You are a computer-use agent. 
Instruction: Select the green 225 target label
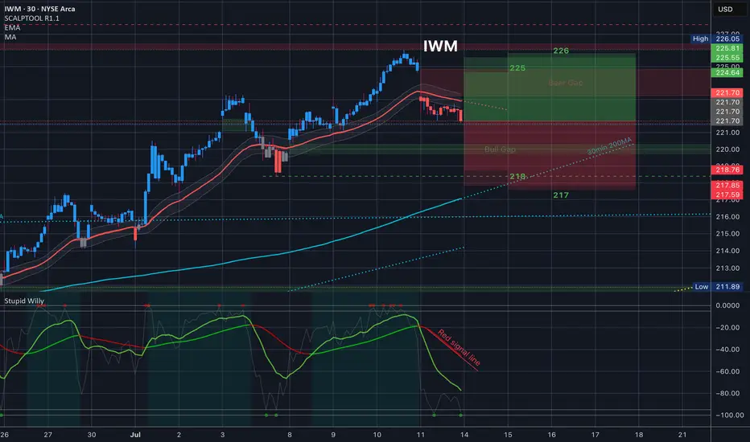(x=517, y=68)
